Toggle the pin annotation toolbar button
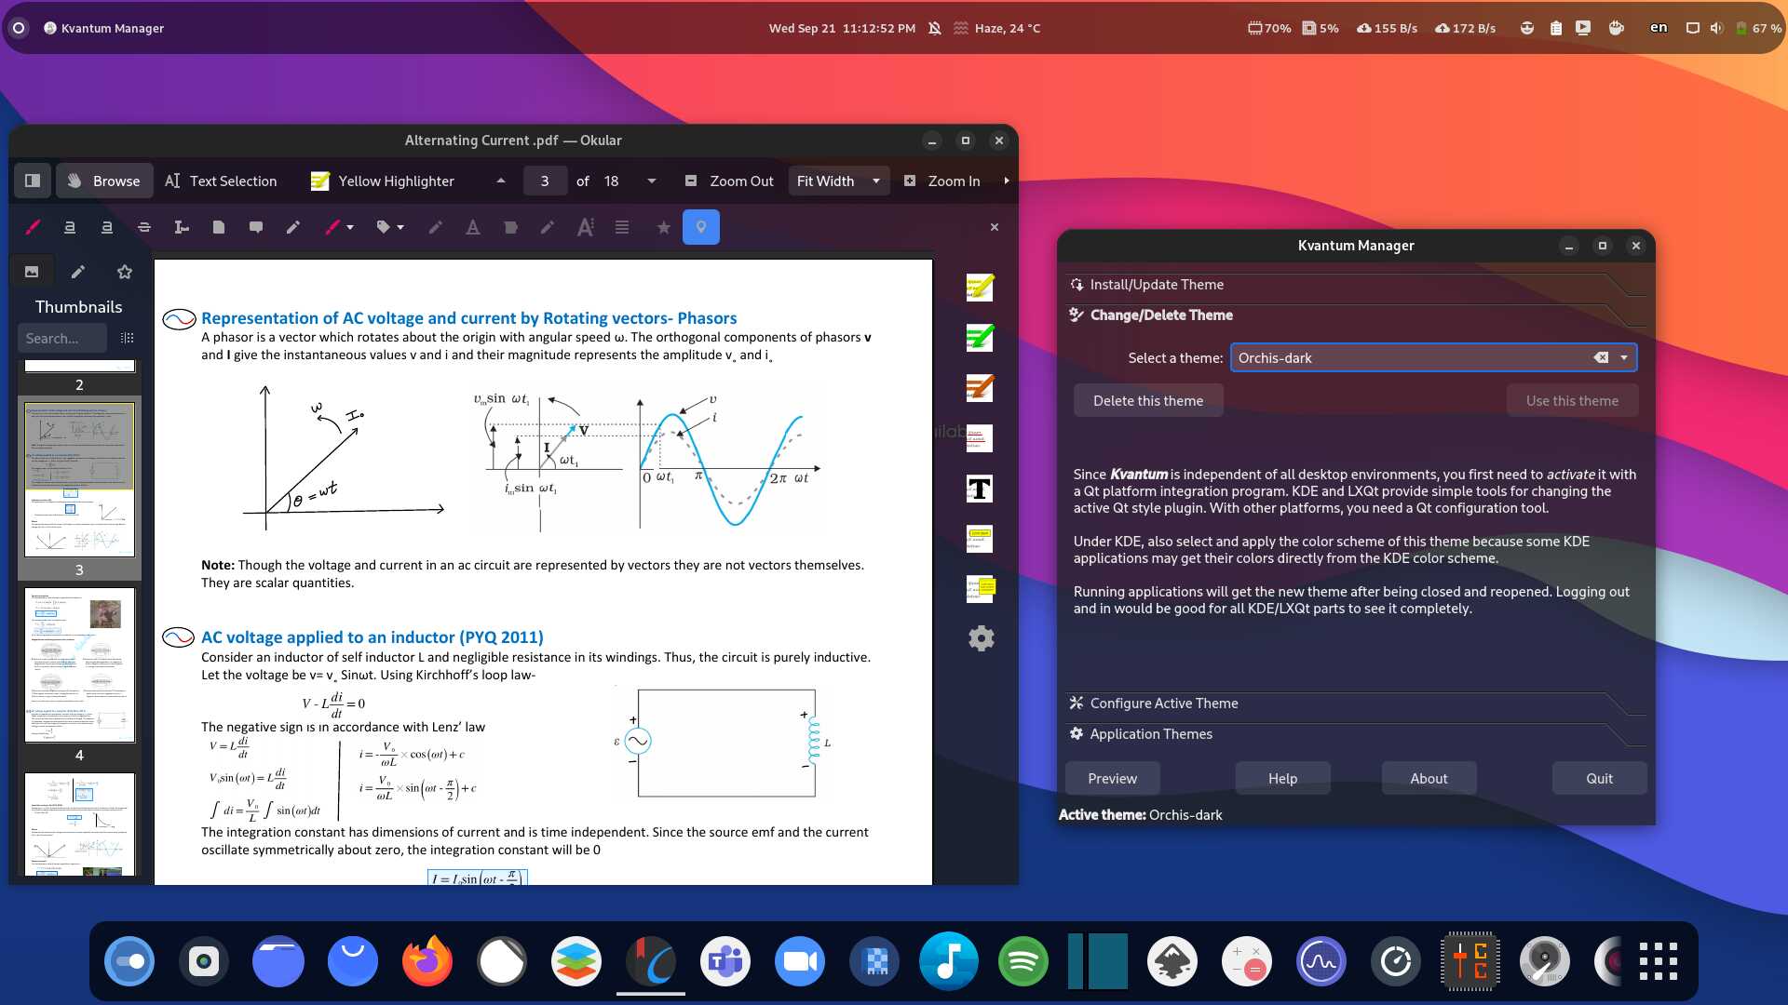1788x1005 pixels. point(701,227)
